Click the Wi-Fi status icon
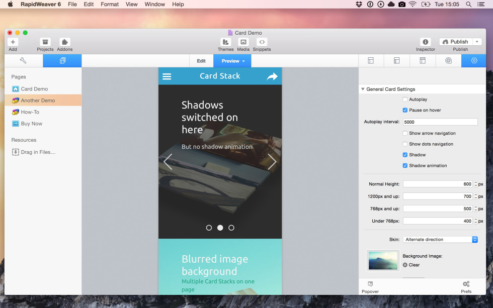This screenshot has height=308, width=493. 413,5
